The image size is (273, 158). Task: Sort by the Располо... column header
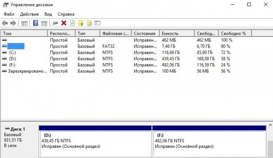(61, 33)
